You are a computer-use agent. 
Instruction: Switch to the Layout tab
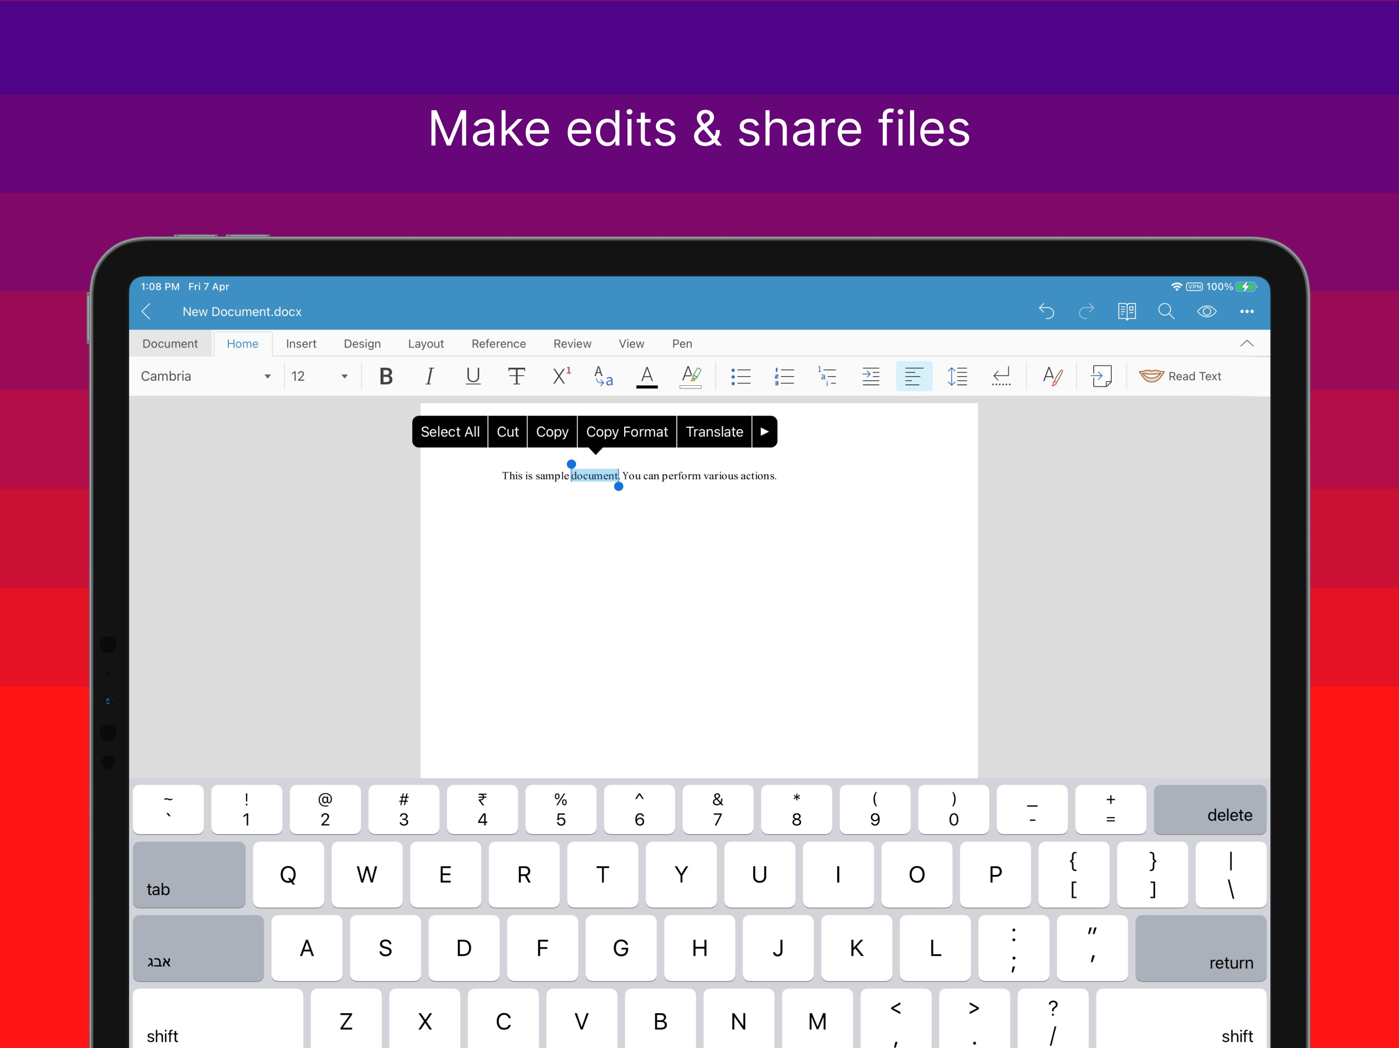[x=426, y=343]
